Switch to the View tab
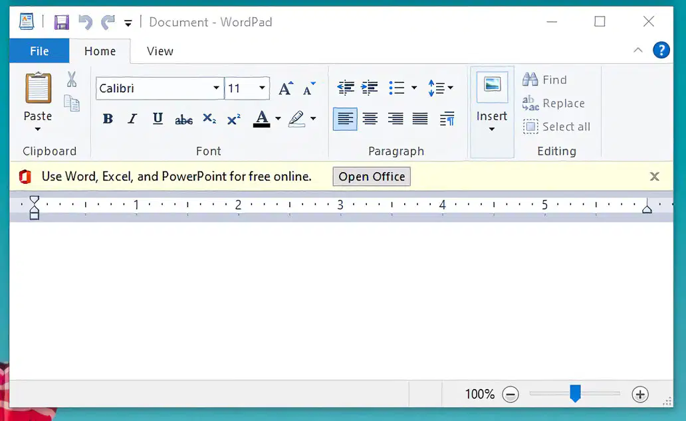Screen dimensions: 686x421 (x=160, y=51)
